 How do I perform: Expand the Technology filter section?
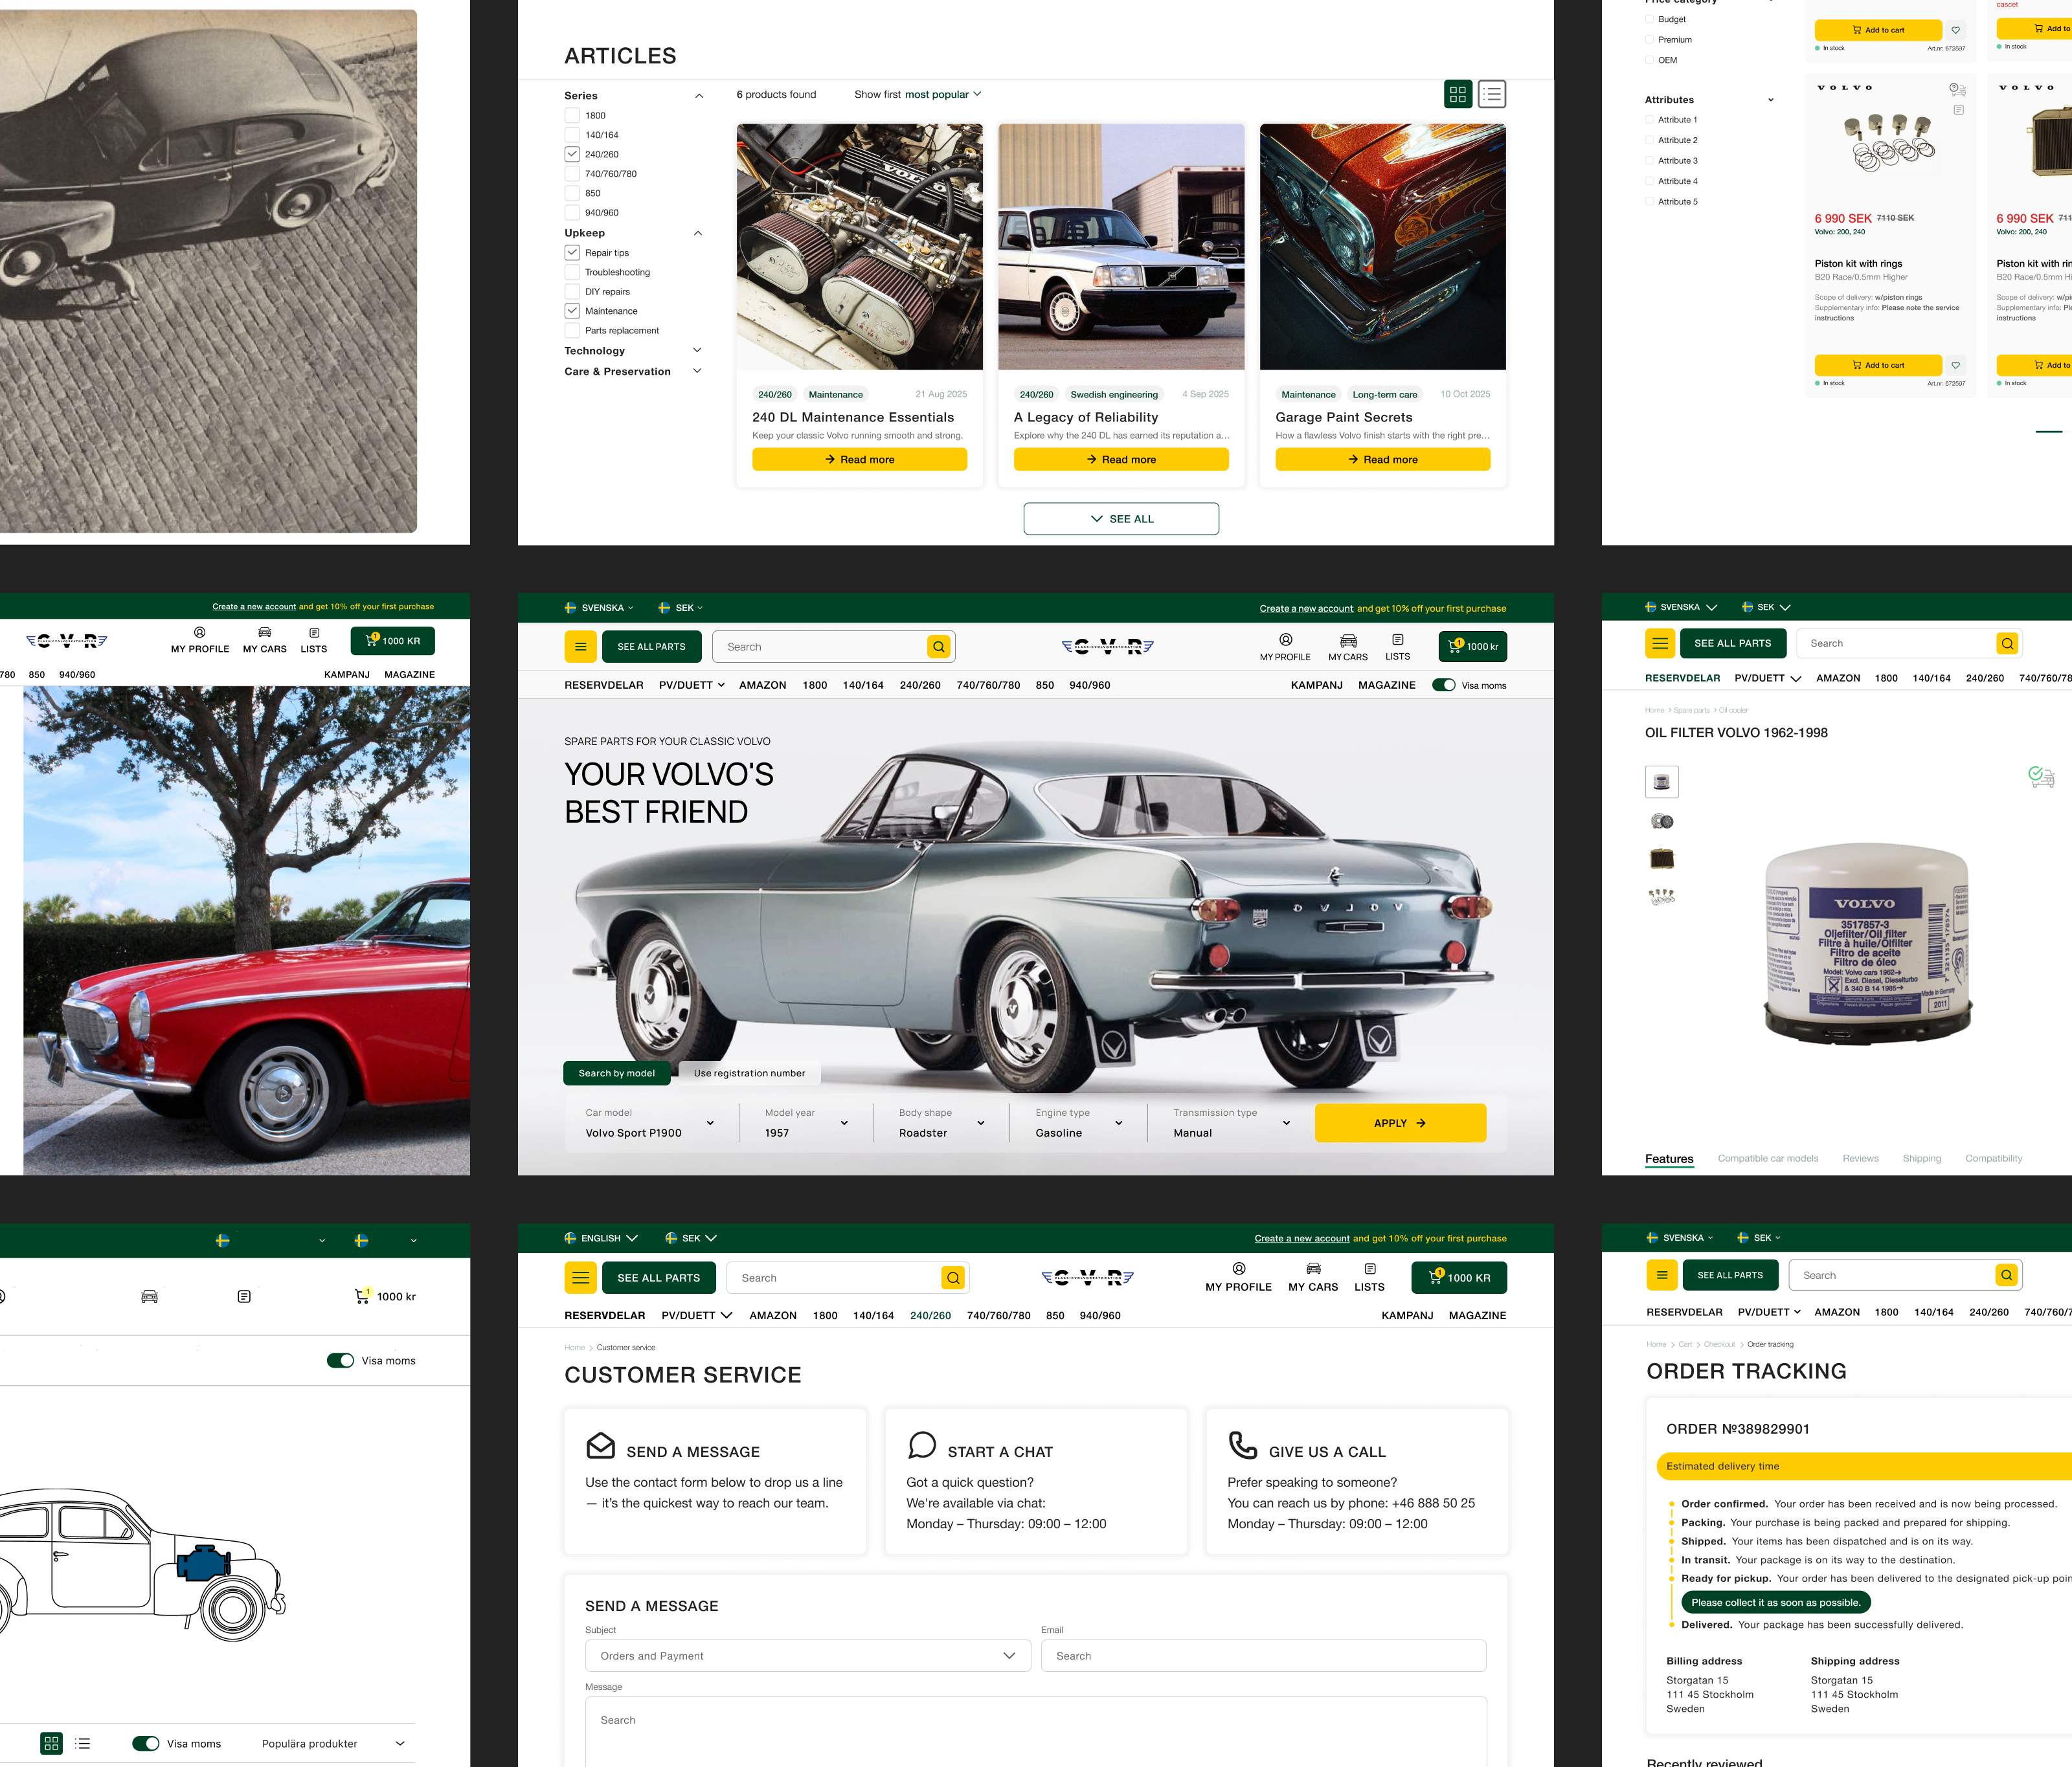(697, 350)
